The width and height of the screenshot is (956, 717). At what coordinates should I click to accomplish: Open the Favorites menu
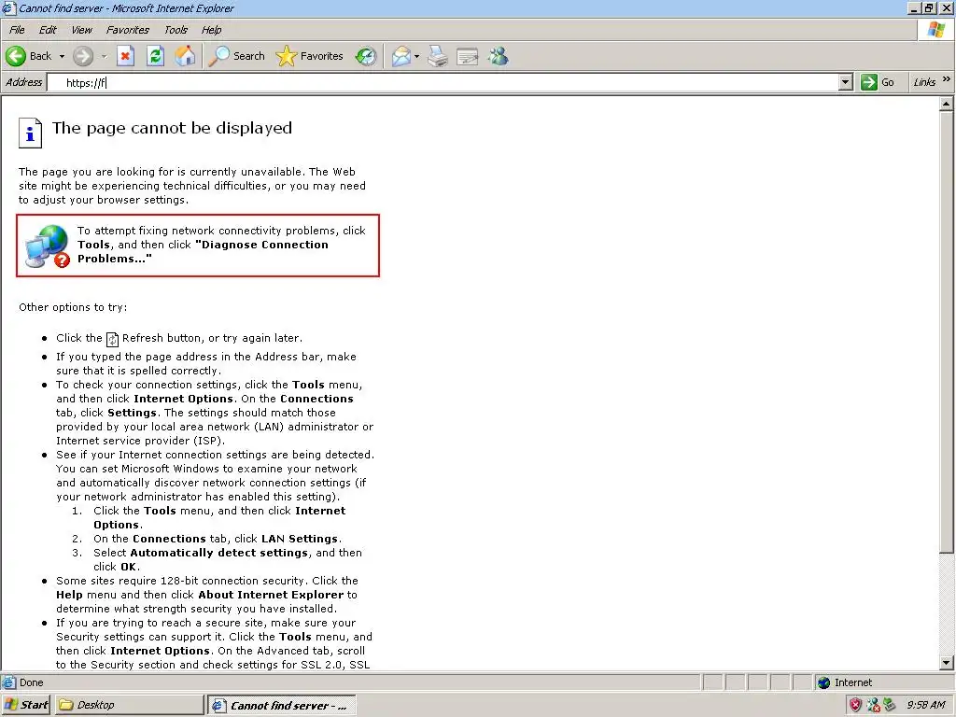[x=127, y=30]
